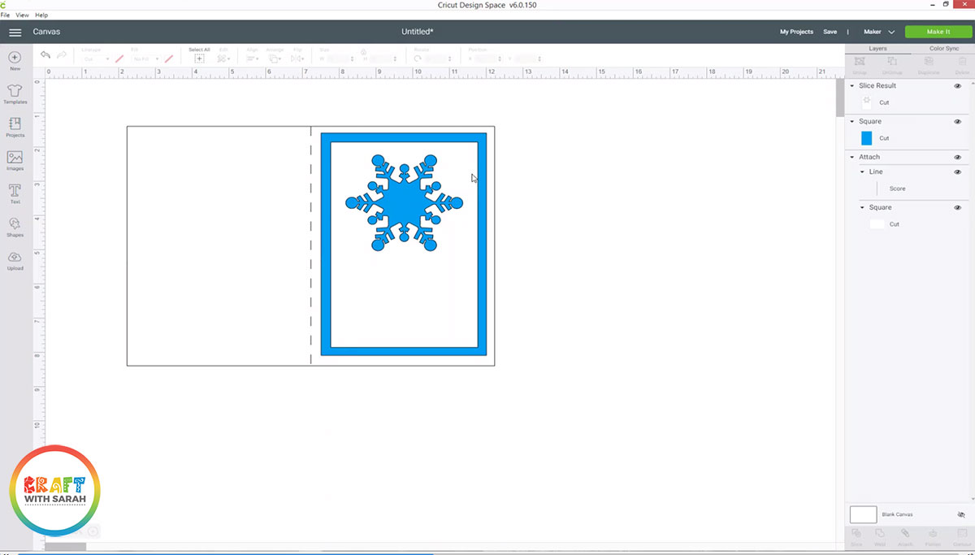Hide the Slice Result layer
This screenshot has width=975, height=555.
coord(958,85)
